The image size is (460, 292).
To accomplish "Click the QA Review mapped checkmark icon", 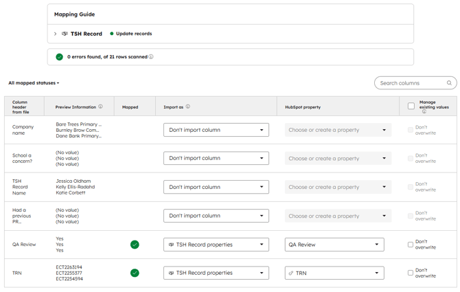I will pyautogui.click(x=135, y=245).
